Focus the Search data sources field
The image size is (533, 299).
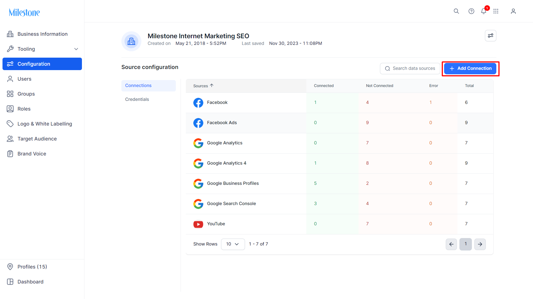click(x=410, y=68)
